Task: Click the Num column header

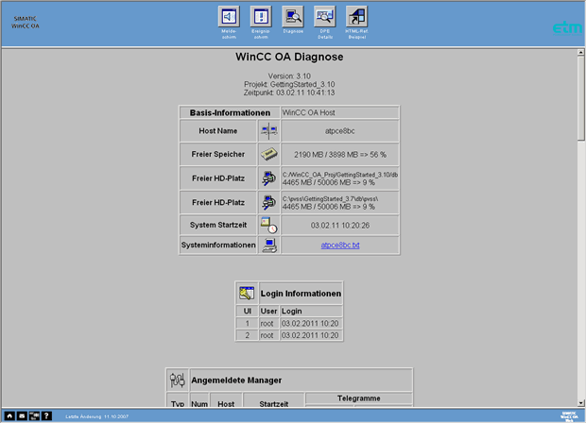Action: click(199, 403)
